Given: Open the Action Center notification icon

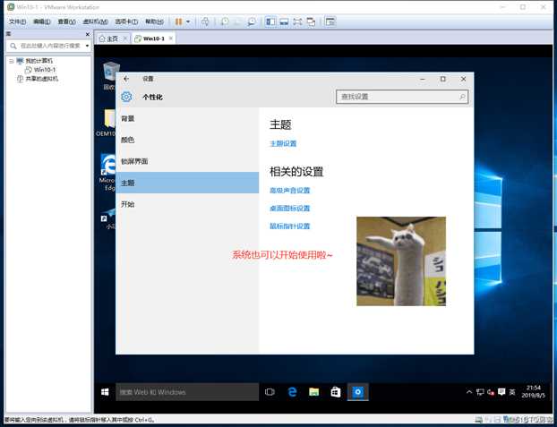Looking at the screenshot, I should pyautogui.click(x=501, y=392).
